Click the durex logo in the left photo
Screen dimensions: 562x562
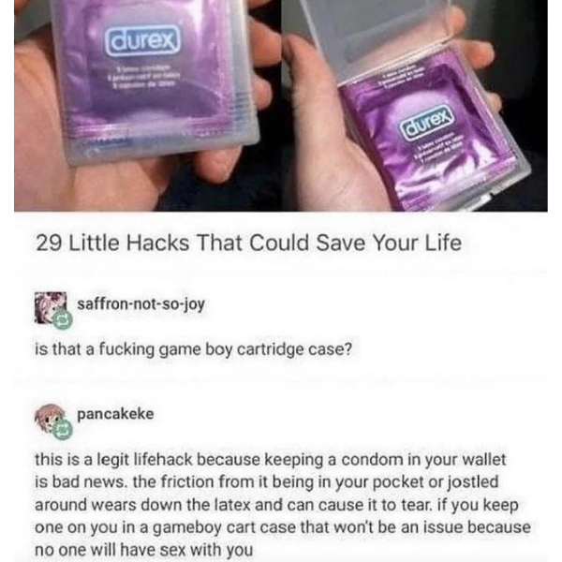(x=142, y=41)
